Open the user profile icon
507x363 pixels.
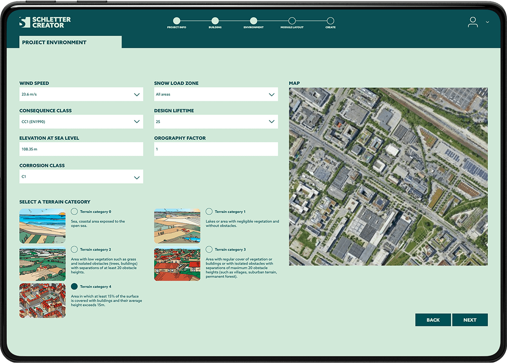(473, 22)
